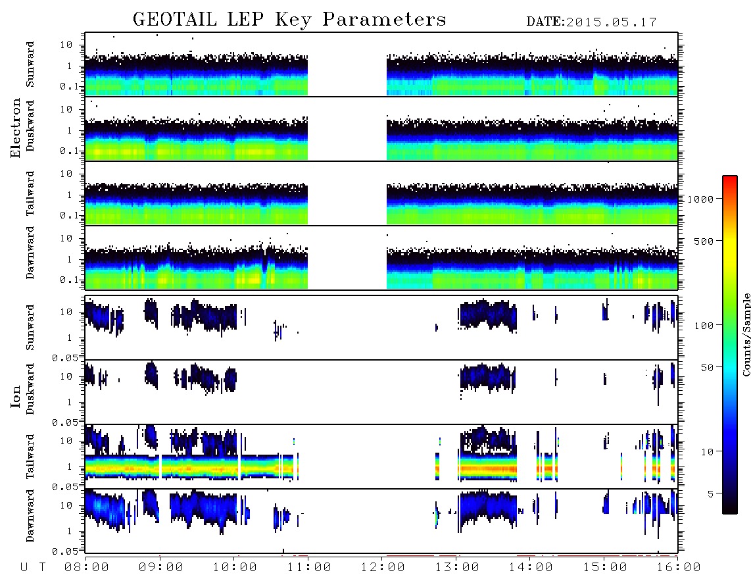
Task: Click the 100 tick on colorbar
Action: click(x=704, y=326)
